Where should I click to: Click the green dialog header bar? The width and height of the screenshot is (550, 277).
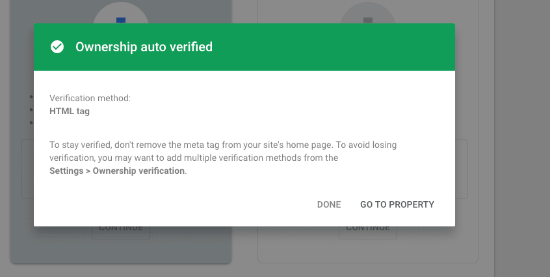click(325, 47)
